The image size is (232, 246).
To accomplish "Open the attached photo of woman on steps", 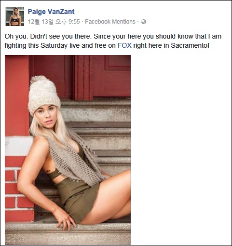I will click(x=68, y=150).
